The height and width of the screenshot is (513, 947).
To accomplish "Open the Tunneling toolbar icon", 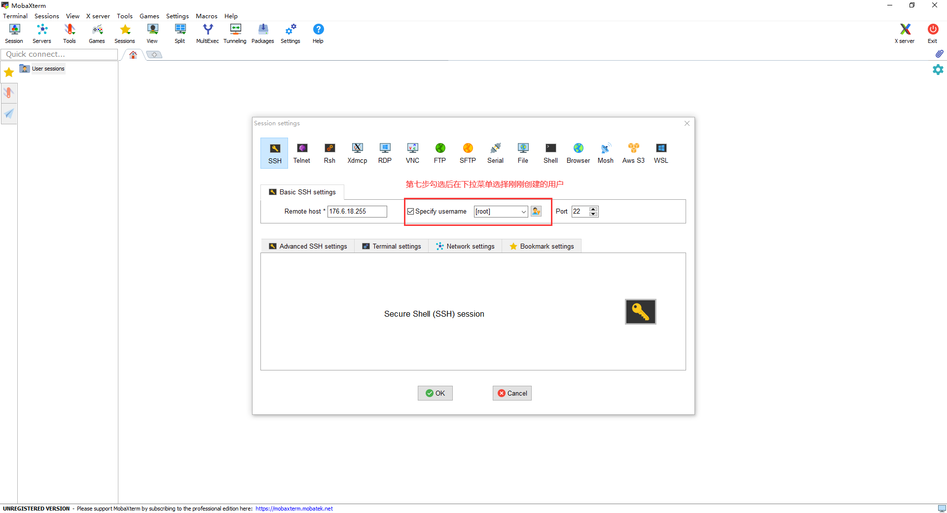I will point(235,34).
